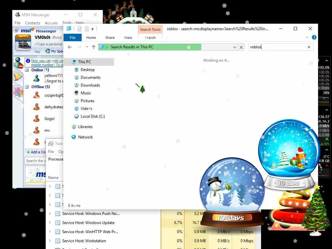Open Network in navigation pane
This screenshot has height=249, width=332.
85,137
